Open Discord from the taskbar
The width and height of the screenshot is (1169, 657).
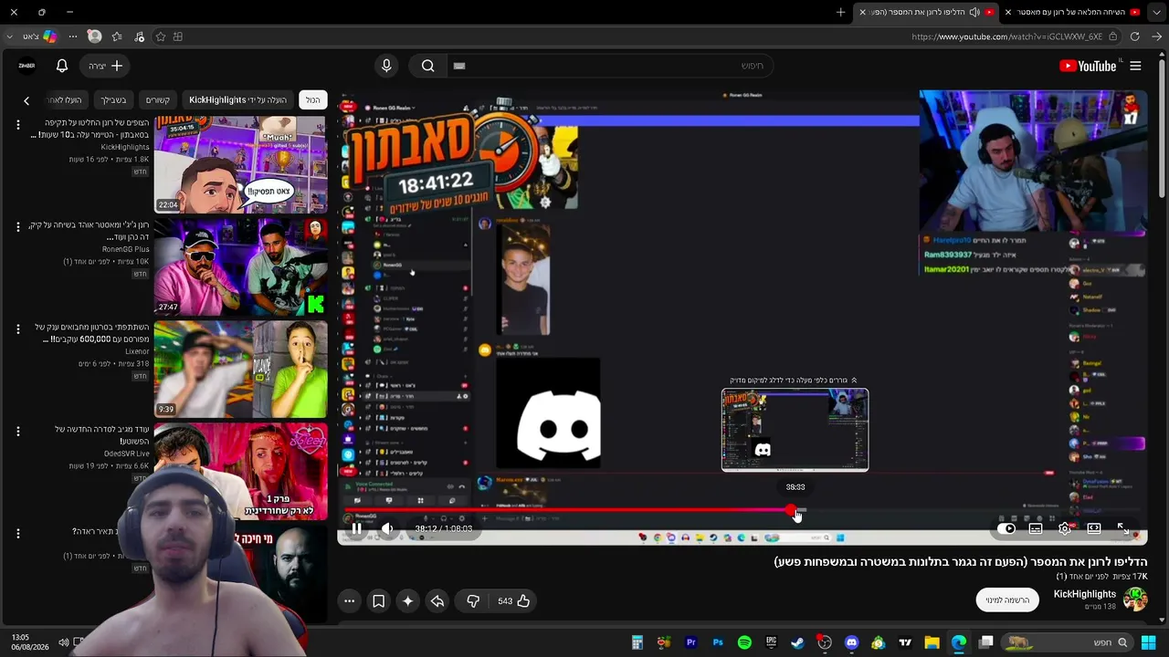(x=851, y=642)
